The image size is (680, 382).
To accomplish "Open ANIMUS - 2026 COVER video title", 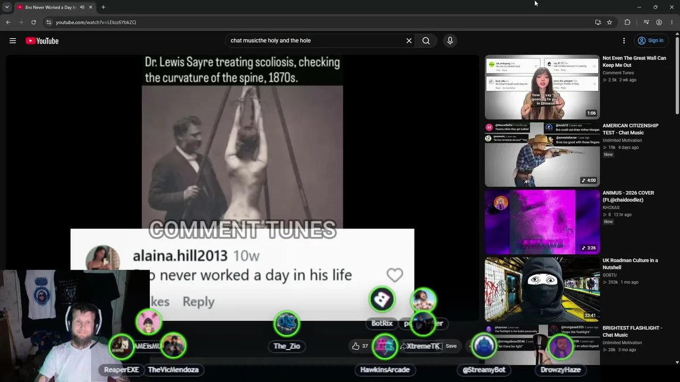I will pyautogui.click(x=628, y=196).
